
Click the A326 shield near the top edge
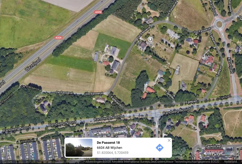click(x=98, y=12)
